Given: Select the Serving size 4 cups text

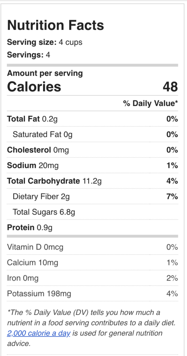Looking at the screenshot, I should tap(45, 42).
